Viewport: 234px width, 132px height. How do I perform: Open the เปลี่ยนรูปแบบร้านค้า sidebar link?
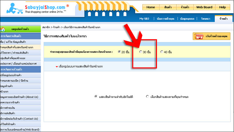click(20, 75)
